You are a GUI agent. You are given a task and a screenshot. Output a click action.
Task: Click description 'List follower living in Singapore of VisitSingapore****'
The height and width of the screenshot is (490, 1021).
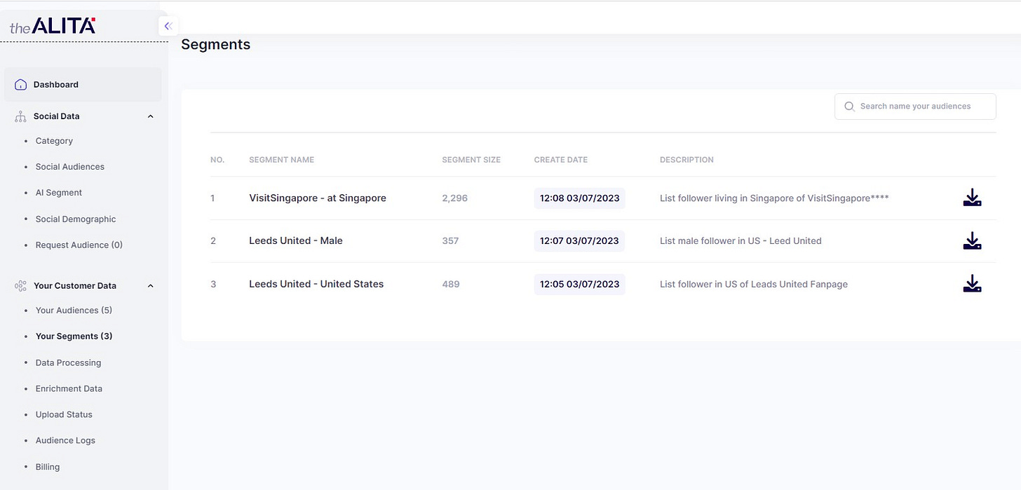coord(774,198)
